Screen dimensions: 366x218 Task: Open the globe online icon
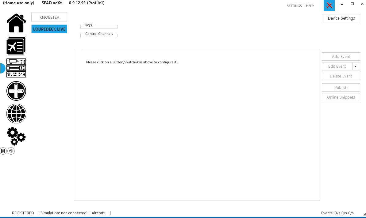click(x=16, y=114)
